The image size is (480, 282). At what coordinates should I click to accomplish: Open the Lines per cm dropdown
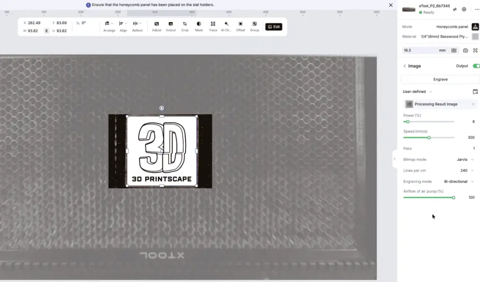pyautogui.click(x=467, y=171)
